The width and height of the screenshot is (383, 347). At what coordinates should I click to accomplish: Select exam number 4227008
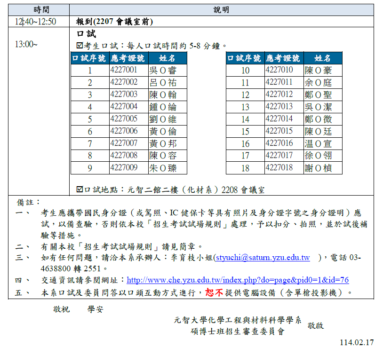[x=124, y=155]
